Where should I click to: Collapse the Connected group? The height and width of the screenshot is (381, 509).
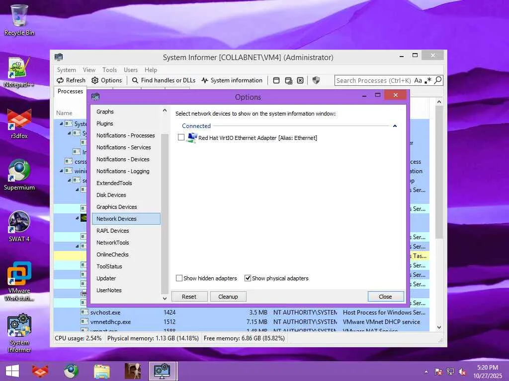395,126
